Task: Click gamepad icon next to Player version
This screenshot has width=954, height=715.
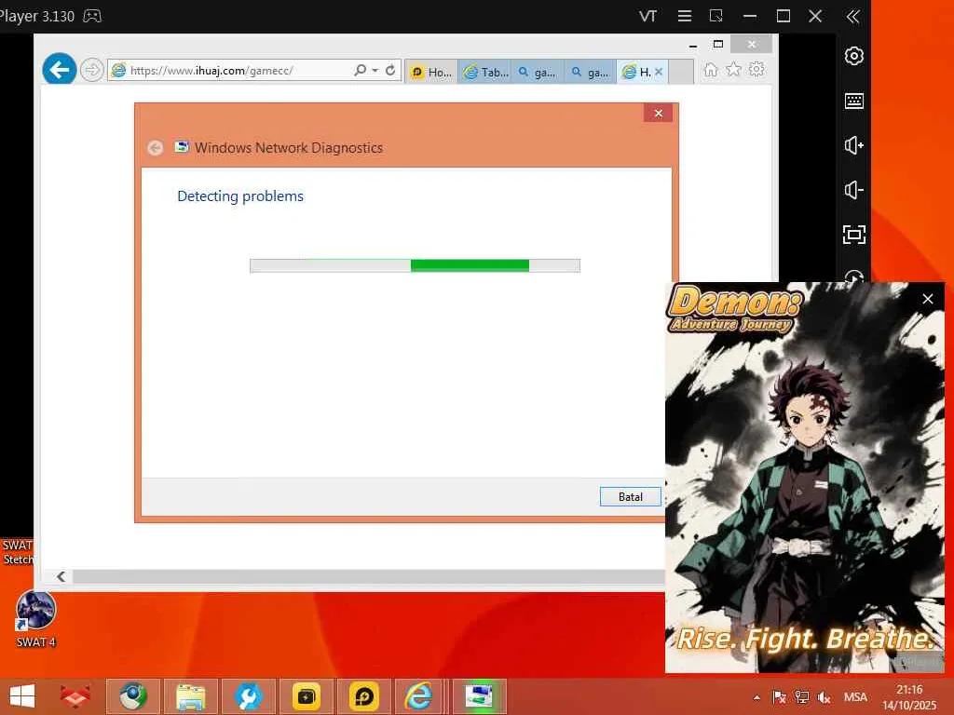Action: point(92,16)
